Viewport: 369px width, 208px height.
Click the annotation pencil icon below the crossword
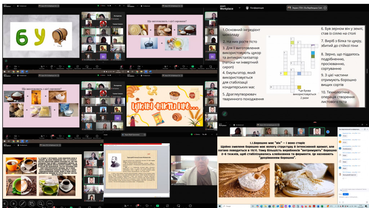coord(225,114)
